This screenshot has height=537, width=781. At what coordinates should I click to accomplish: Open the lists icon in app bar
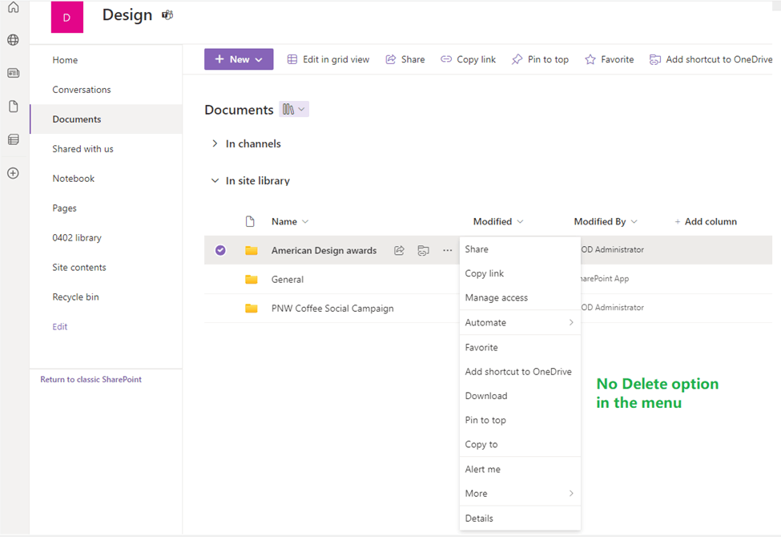(x=14, y=139)
